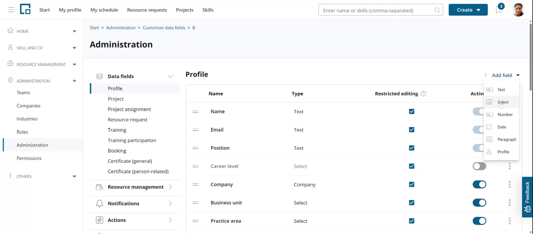Open the hamburger navigation menu
Screen dimensions: 533x234
pyautogui.click(x=11, y=10)
